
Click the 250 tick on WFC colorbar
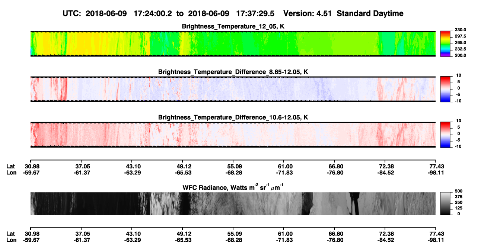click(x=458, y=202)
